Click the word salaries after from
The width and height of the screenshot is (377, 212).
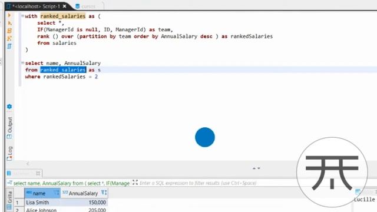(x=64, y=43)
